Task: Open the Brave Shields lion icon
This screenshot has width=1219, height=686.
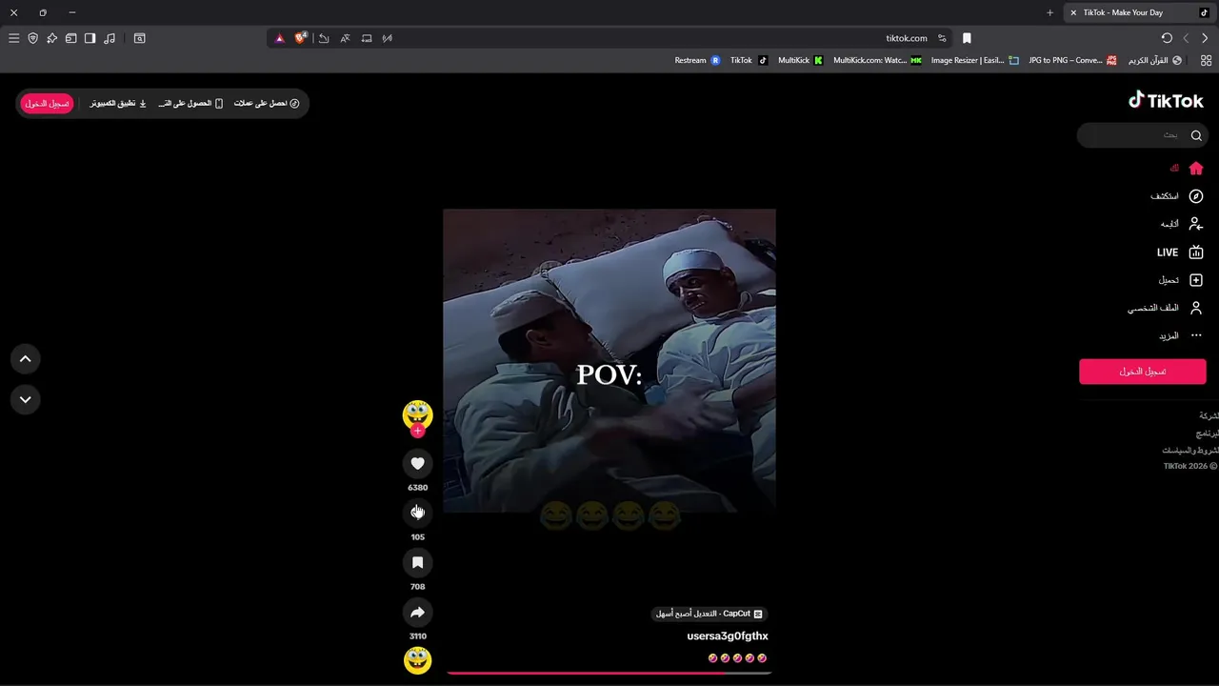Action: (x=301, y=38)
